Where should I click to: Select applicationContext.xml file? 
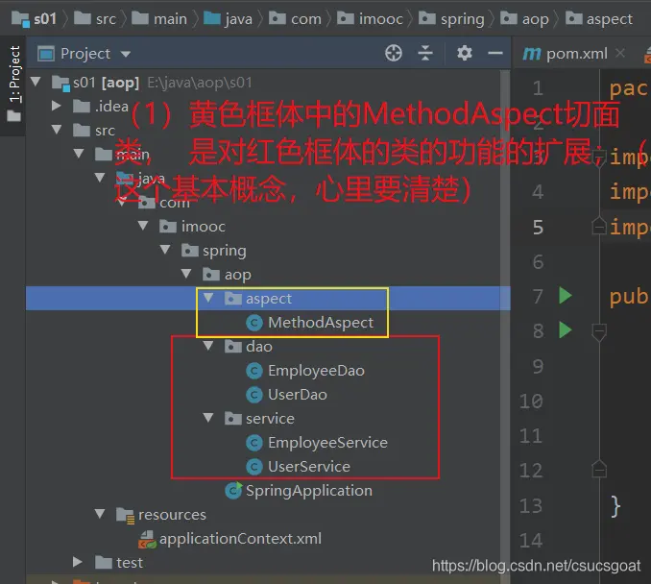(230, 539)
